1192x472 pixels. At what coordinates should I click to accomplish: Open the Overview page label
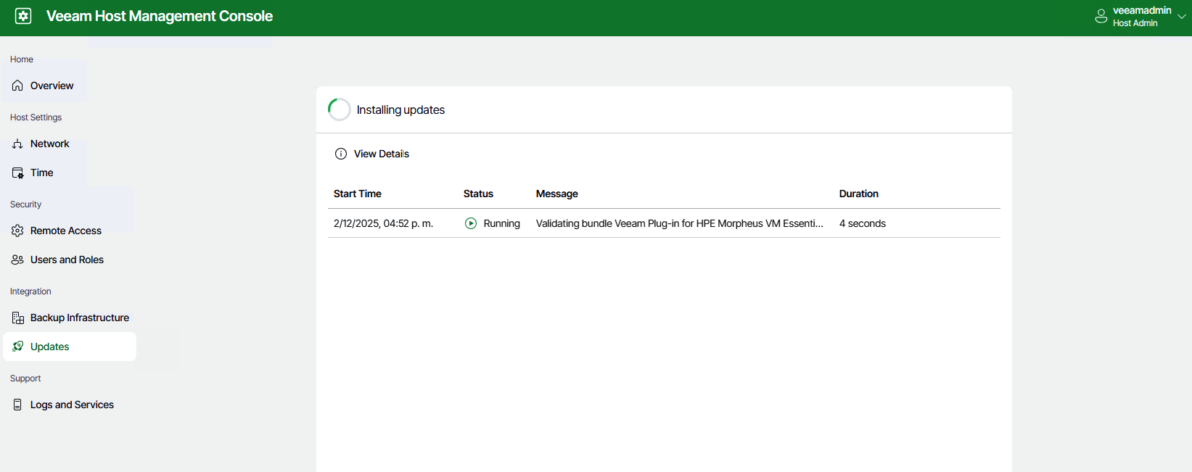coord(52,86)
